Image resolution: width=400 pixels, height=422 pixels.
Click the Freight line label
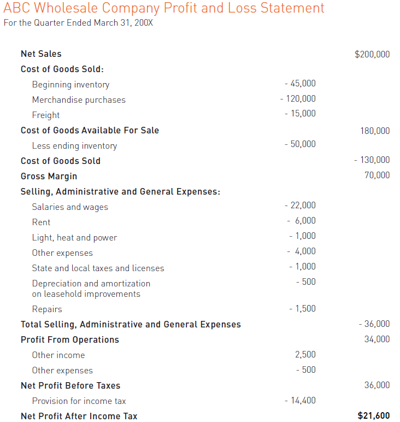point(46,115)
